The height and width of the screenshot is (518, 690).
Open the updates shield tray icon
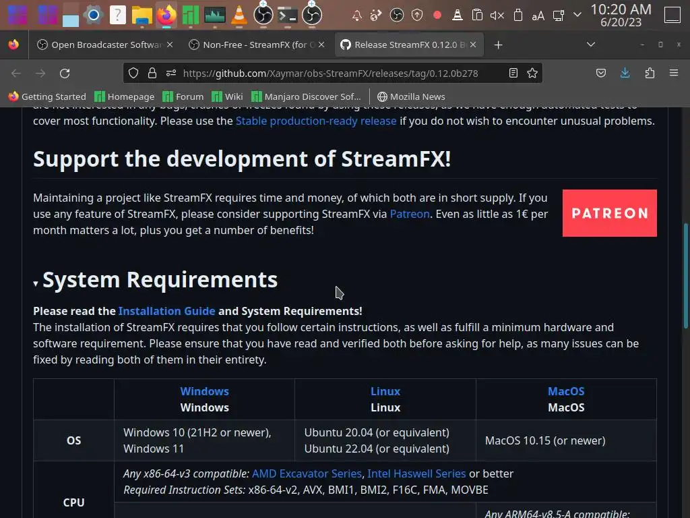(417, 16)
